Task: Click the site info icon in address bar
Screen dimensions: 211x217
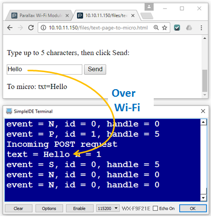Action: (43, 28)
